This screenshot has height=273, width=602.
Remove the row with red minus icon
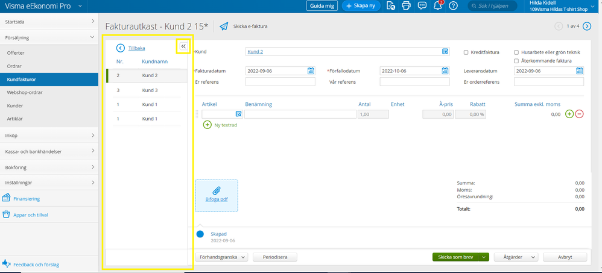(579, 114)
